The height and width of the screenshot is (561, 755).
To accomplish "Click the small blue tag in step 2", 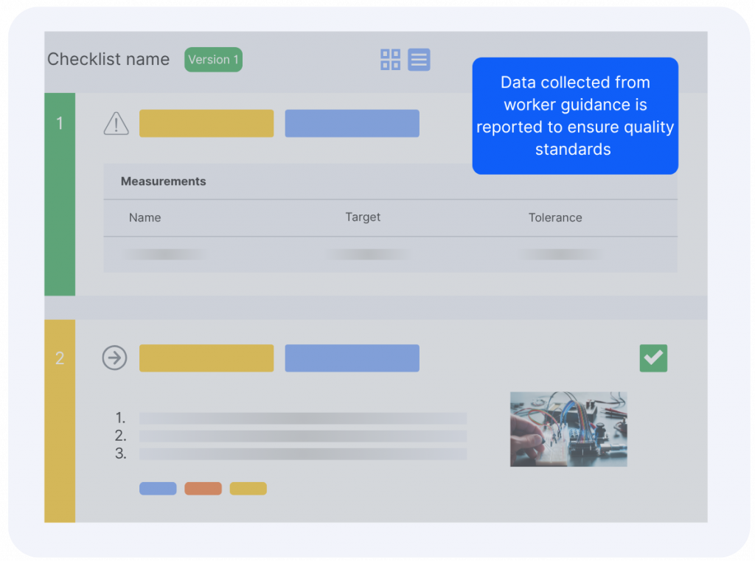I will tap(158, 489).
